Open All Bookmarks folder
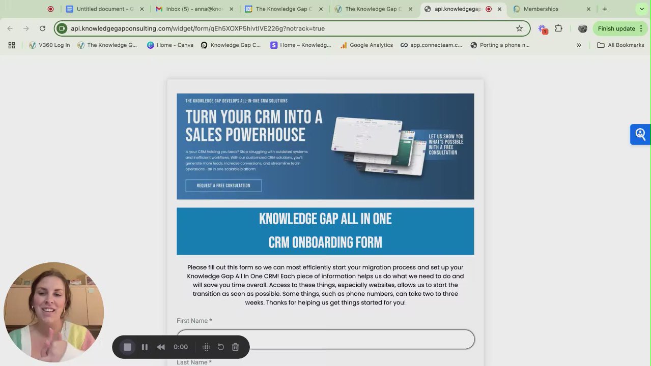This screenshot has width=651, height=366. click(x=620, y=45)
